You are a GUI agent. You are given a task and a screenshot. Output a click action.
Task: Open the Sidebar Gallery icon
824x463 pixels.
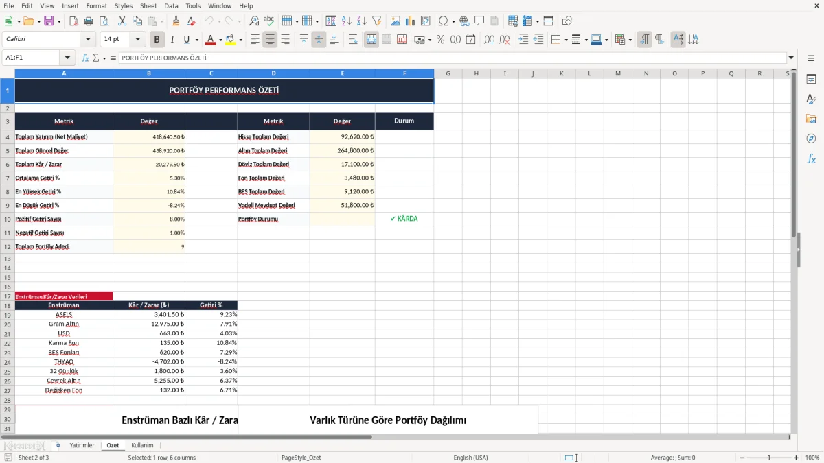tap(811, 119)
